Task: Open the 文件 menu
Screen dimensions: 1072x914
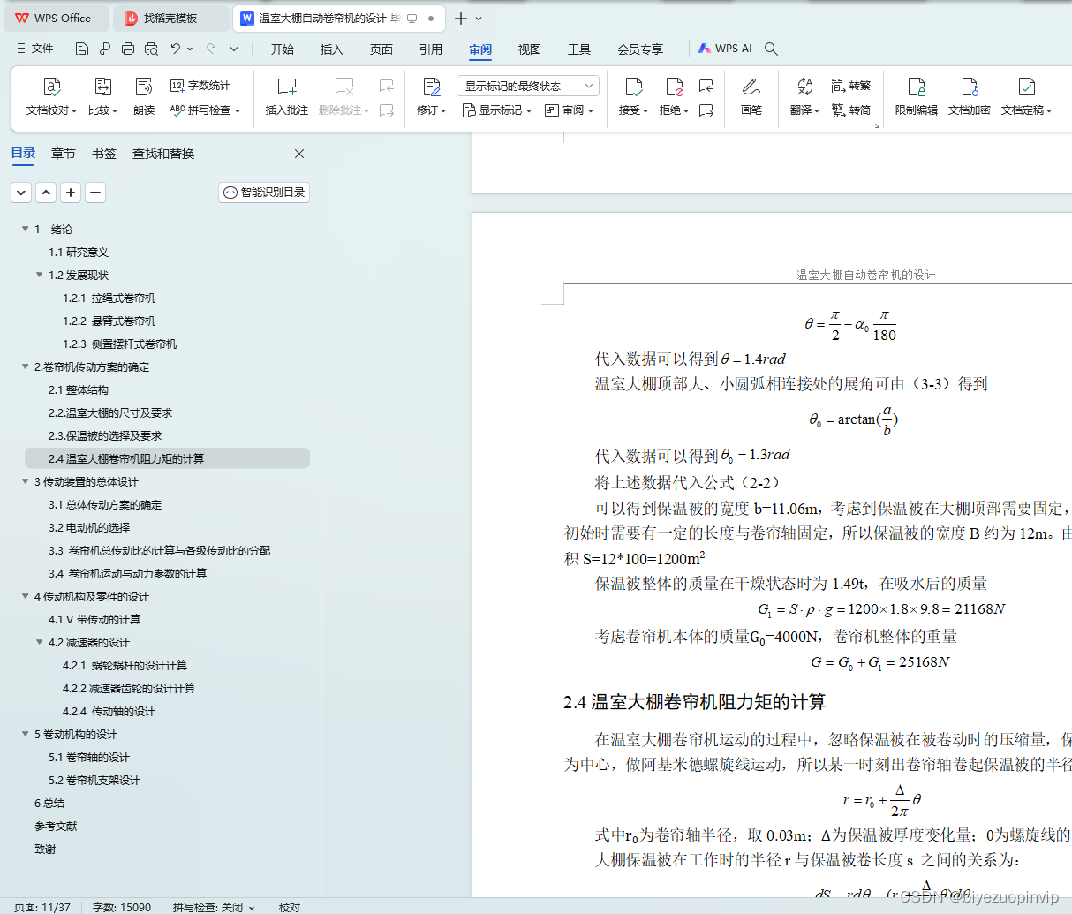Action: tap(35, 49)
